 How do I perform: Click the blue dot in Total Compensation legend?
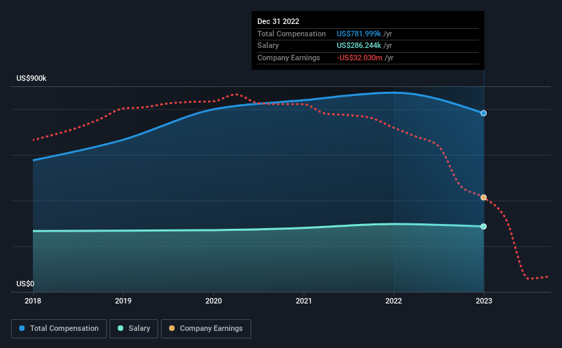tap(22, 328)
